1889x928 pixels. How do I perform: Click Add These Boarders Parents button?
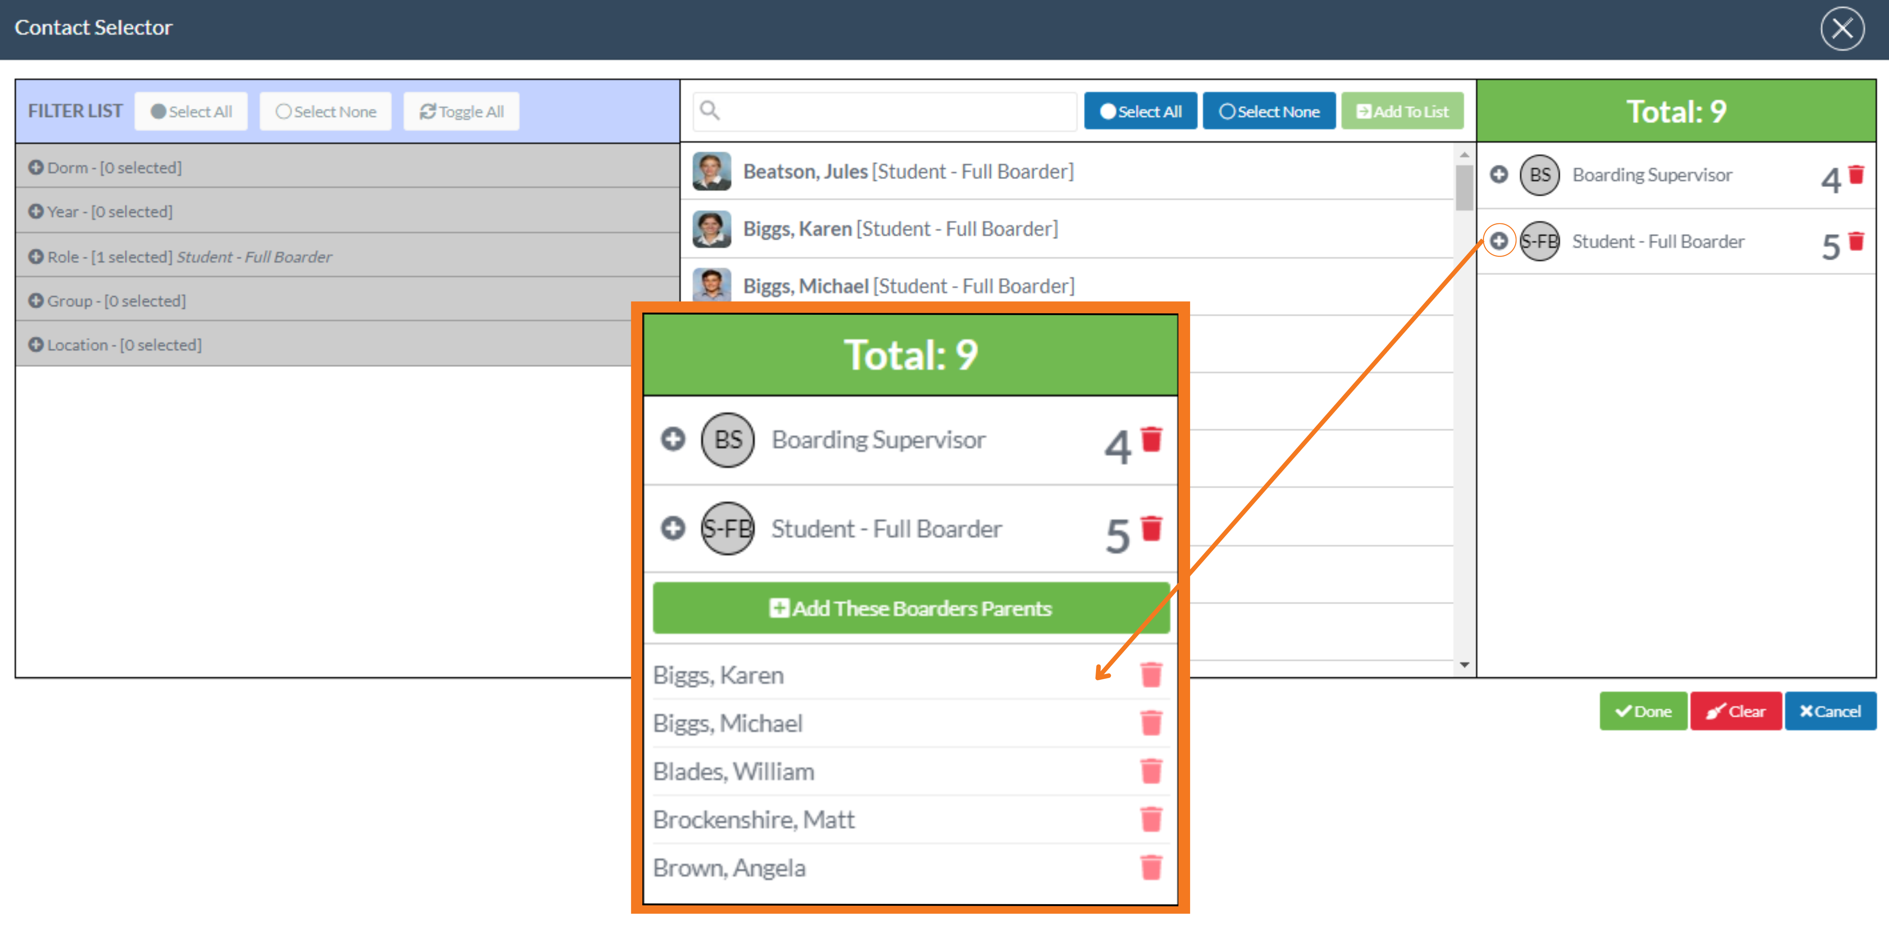(x=910, y=608)
